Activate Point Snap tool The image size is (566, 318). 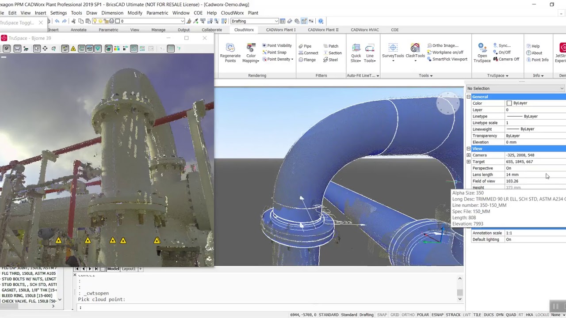[274, 52]
